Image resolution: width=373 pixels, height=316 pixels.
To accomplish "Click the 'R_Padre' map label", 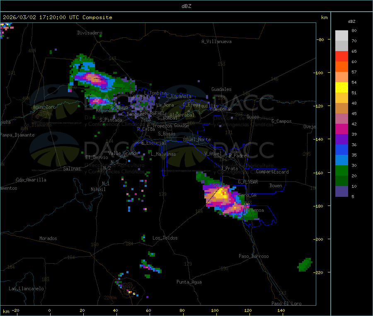I will pyautogui.click(x=237, y=156).
